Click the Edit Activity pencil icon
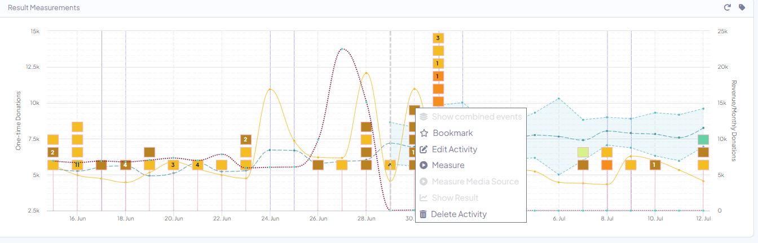Screen dimensions: 758x243 [424, 149]
